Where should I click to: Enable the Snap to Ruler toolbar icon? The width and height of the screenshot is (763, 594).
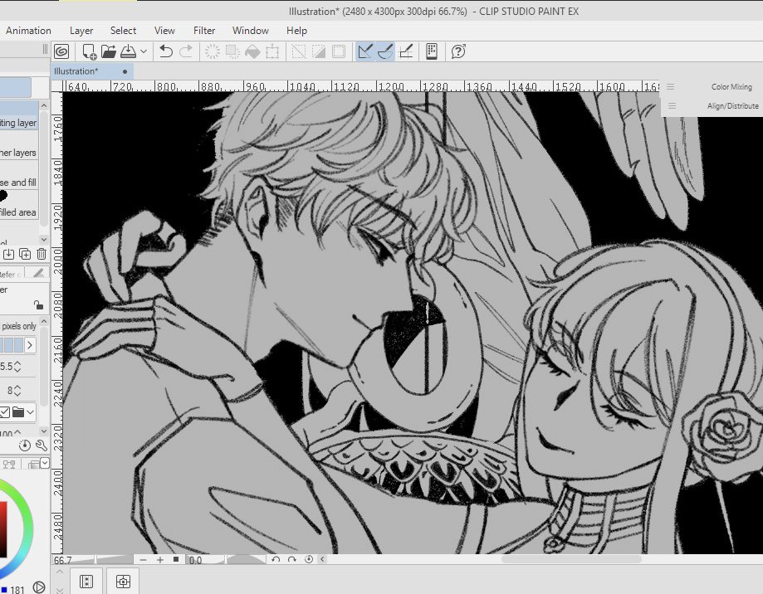[x=365, y=51]
